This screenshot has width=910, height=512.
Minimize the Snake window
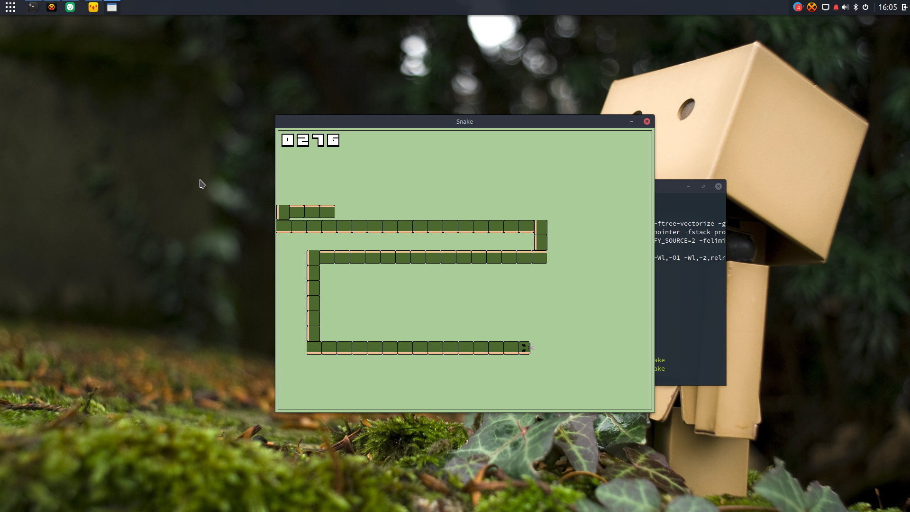pos(632,121)
